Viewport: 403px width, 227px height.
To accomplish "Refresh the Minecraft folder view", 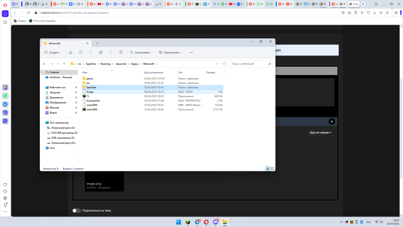I will point(224,64).
